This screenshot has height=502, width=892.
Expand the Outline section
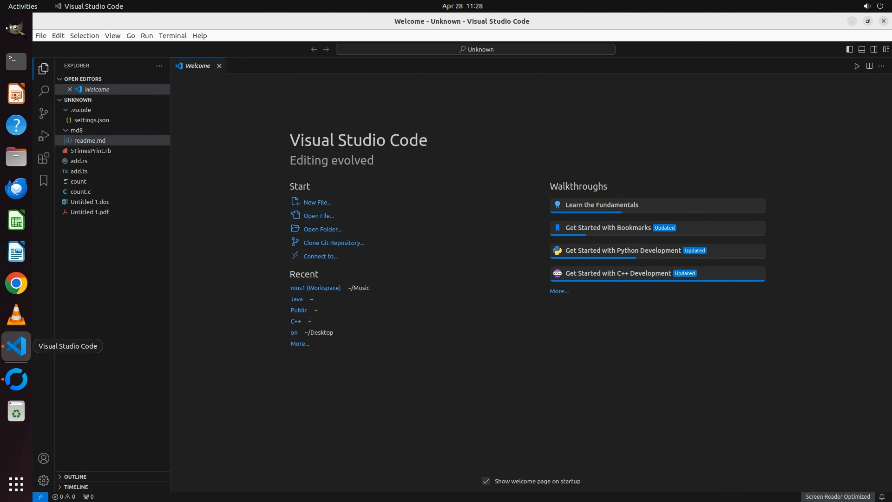point(75,477)
